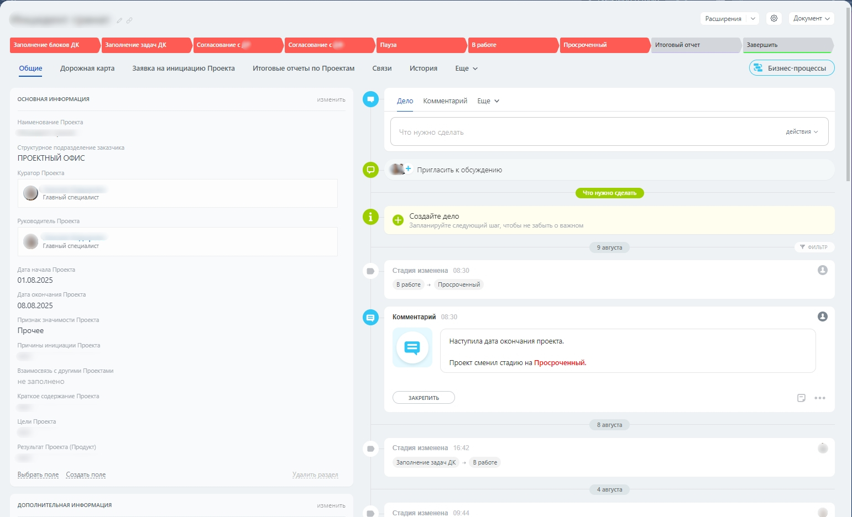
Task: Click stage tag icon for 08:30 stage change
Action: 370,271
